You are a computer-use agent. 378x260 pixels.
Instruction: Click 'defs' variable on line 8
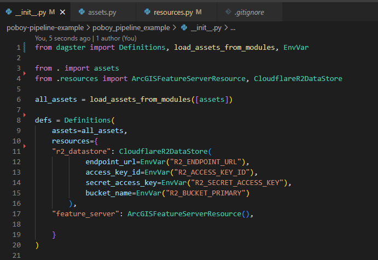click(43, 120)
